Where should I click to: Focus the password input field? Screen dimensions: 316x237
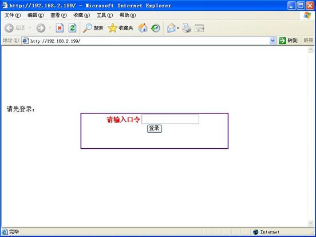click(170, 119)
